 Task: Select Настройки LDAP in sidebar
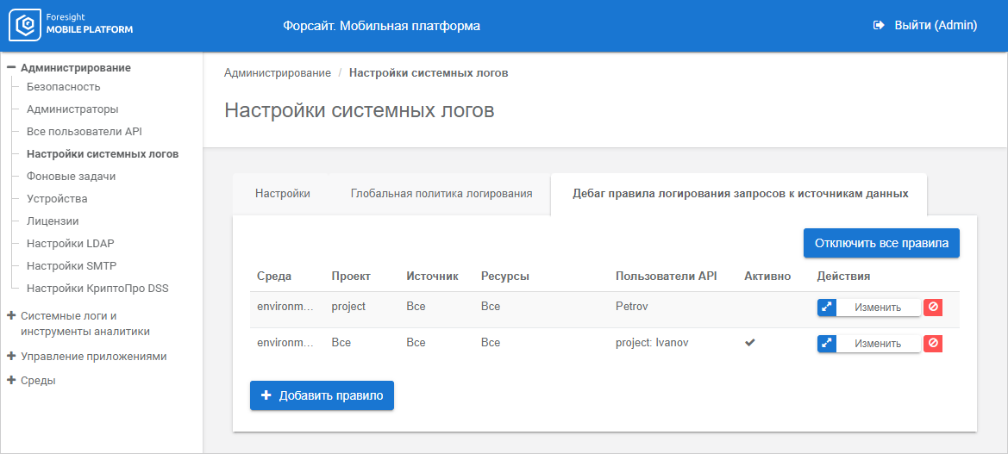70,244
